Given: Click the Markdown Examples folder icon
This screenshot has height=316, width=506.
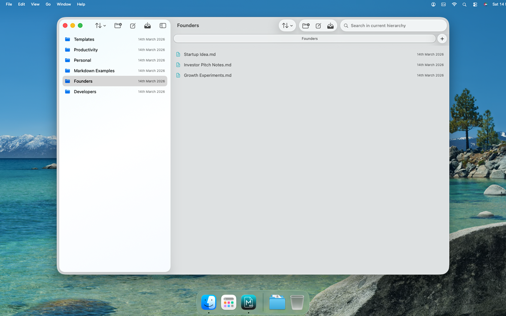Looking at the screenshot, I should coord(67,71).
